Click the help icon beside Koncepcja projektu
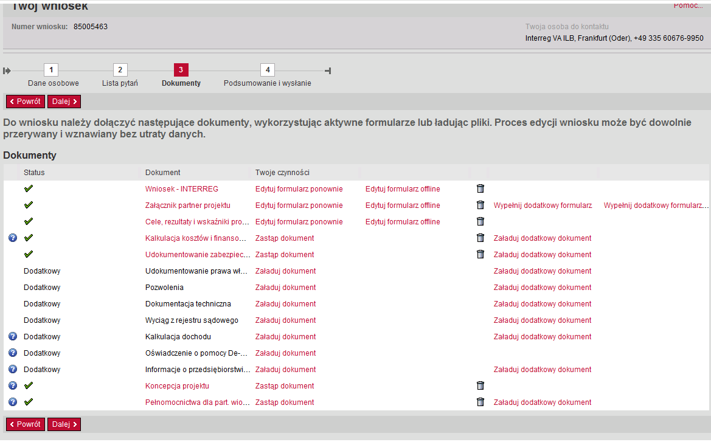This screenshot has width=711, height=442. (x=13, y=385)
